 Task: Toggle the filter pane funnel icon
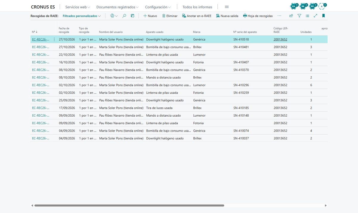pyautogui.click(x=299, y=16)
